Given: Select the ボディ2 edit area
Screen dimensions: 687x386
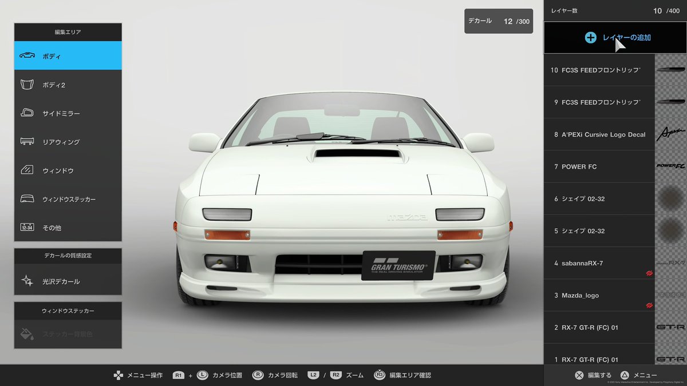Looking at the screenshot, I should click(68, 85).
